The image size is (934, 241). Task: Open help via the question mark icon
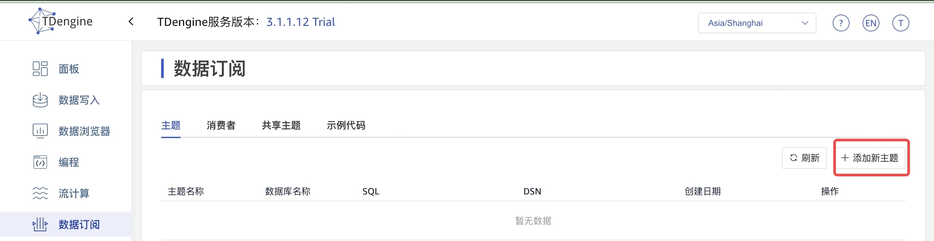tap(841, 23)
